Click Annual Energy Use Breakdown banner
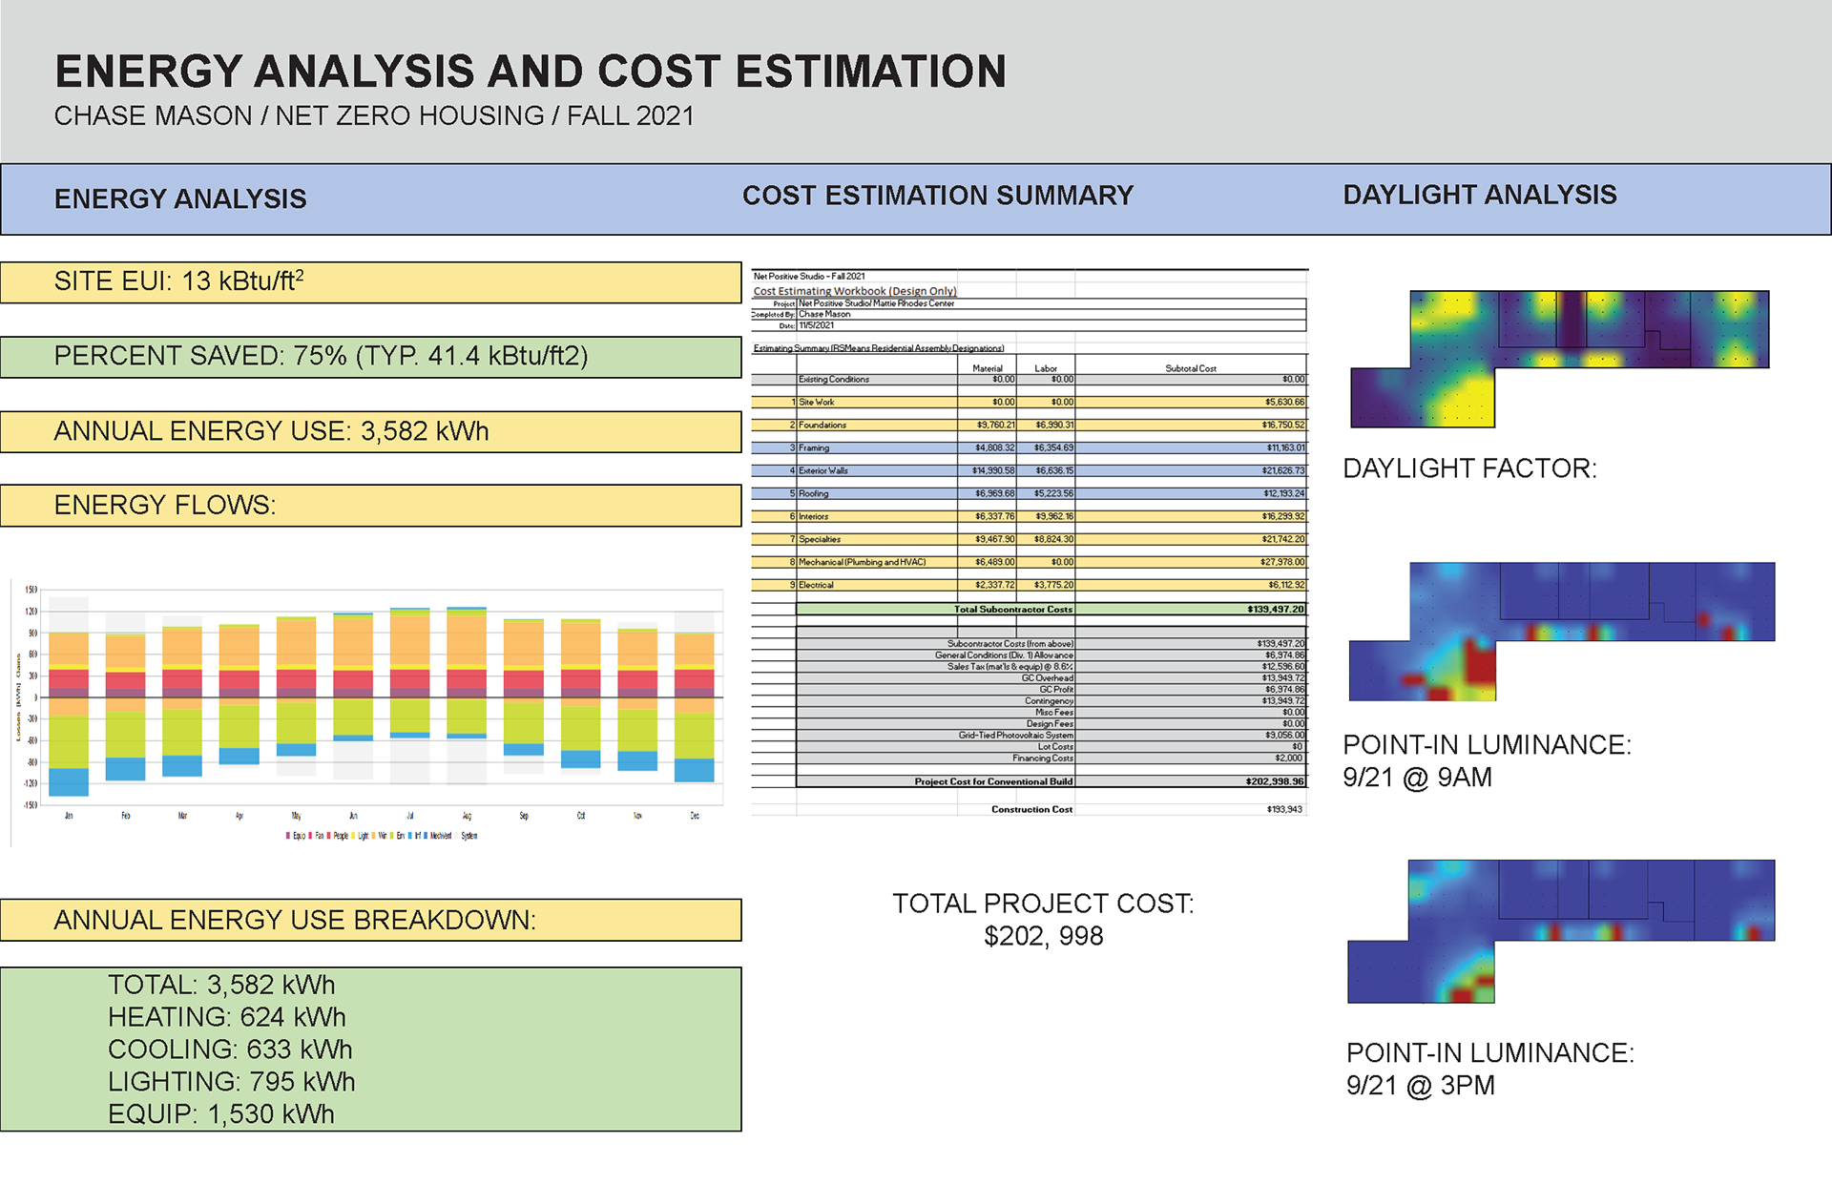This screenshot has width=1832, height=1185. point(370,920)
